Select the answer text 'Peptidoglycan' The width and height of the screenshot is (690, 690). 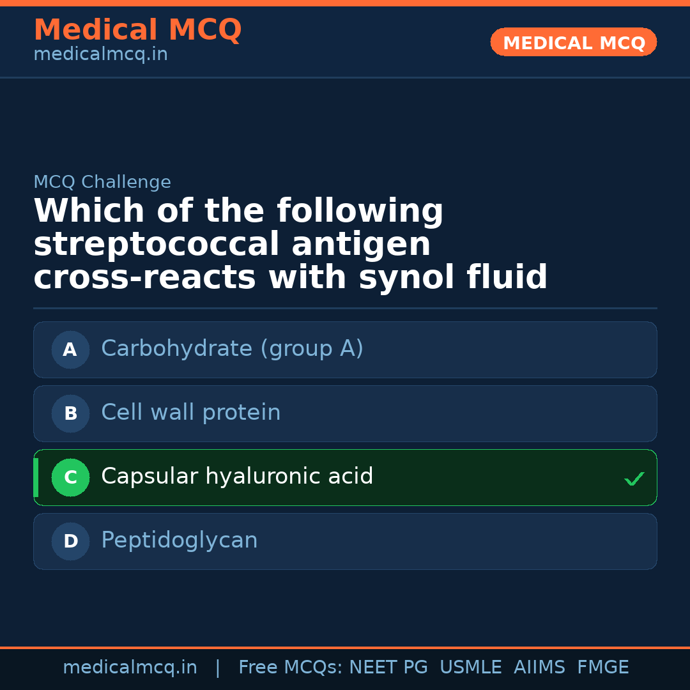(179, 540)
